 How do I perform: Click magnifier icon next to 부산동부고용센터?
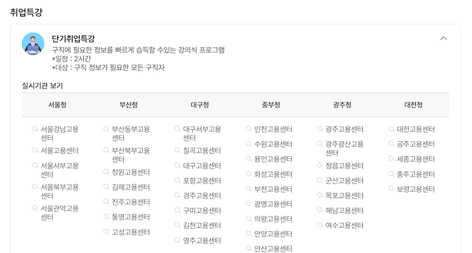tap(107, 129)
